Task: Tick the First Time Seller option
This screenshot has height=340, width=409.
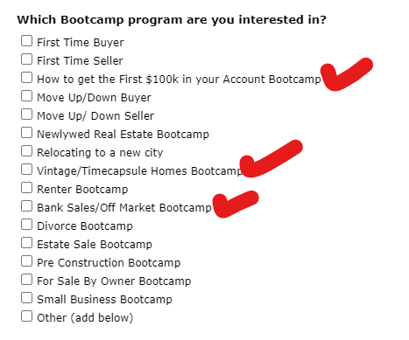Action: (26, 59)
